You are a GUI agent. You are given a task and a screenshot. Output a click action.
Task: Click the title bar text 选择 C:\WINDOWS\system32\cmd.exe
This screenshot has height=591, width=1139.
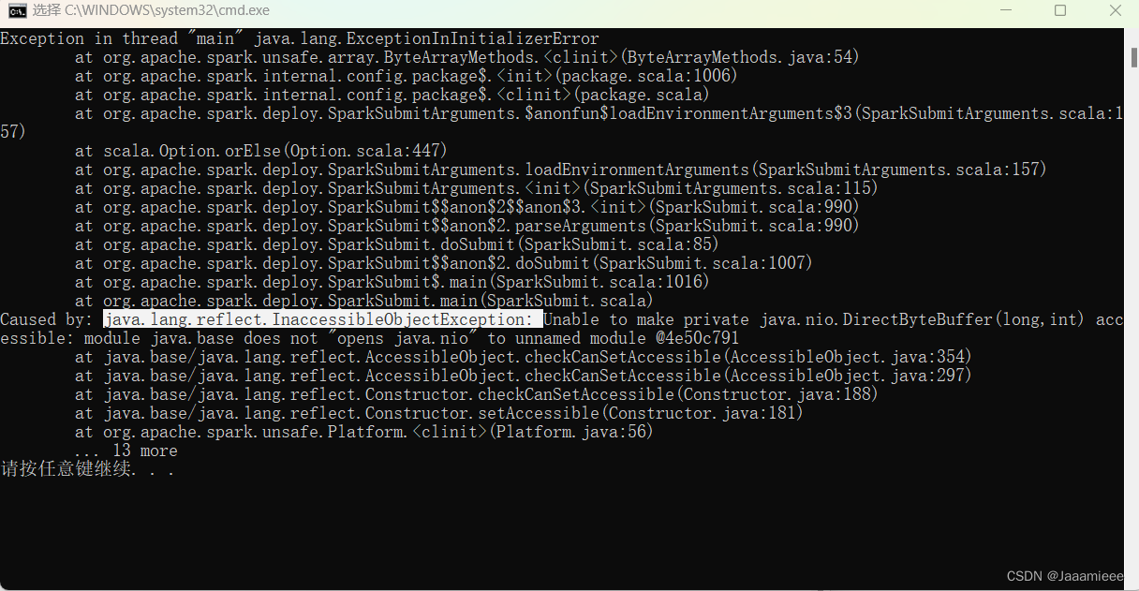[x=150, y=10]
